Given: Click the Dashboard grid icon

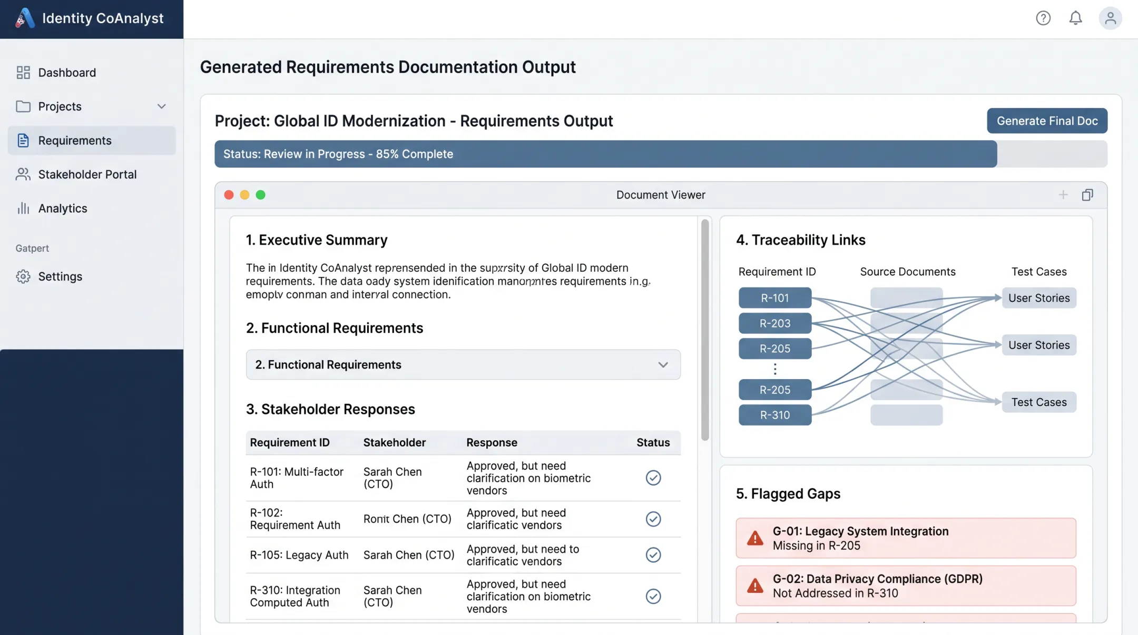Looking at the screenshot, I should click(23, 73).
